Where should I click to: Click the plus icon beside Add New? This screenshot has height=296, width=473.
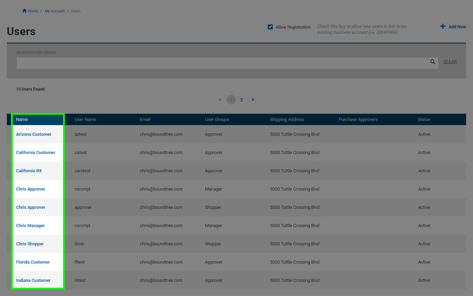click(443, 27)
